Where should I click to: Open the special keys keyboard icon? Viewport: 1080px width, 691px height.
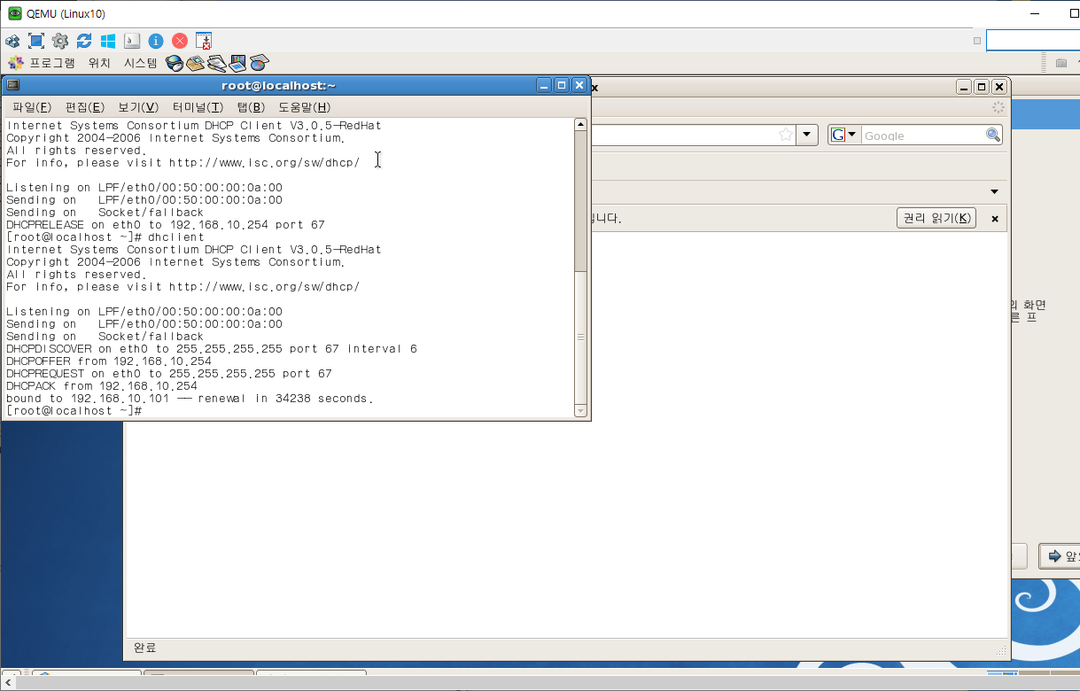(132, 41)
